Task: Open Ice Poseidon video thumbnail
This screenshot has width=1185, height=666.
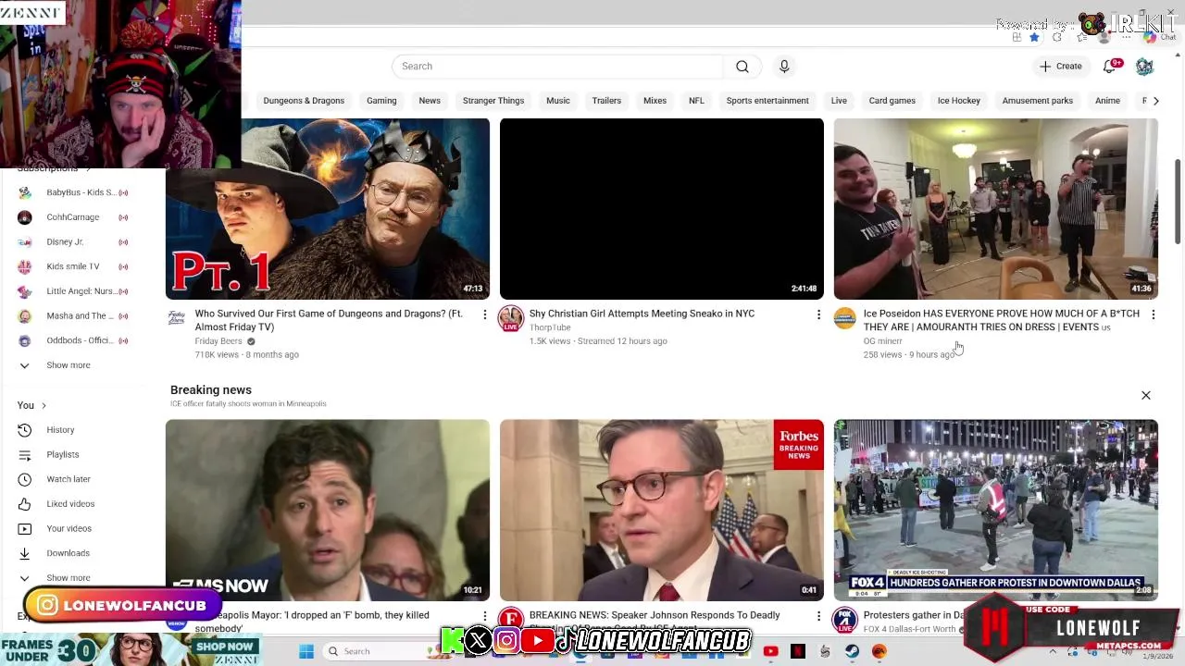Action: click(x=996, y=209)
